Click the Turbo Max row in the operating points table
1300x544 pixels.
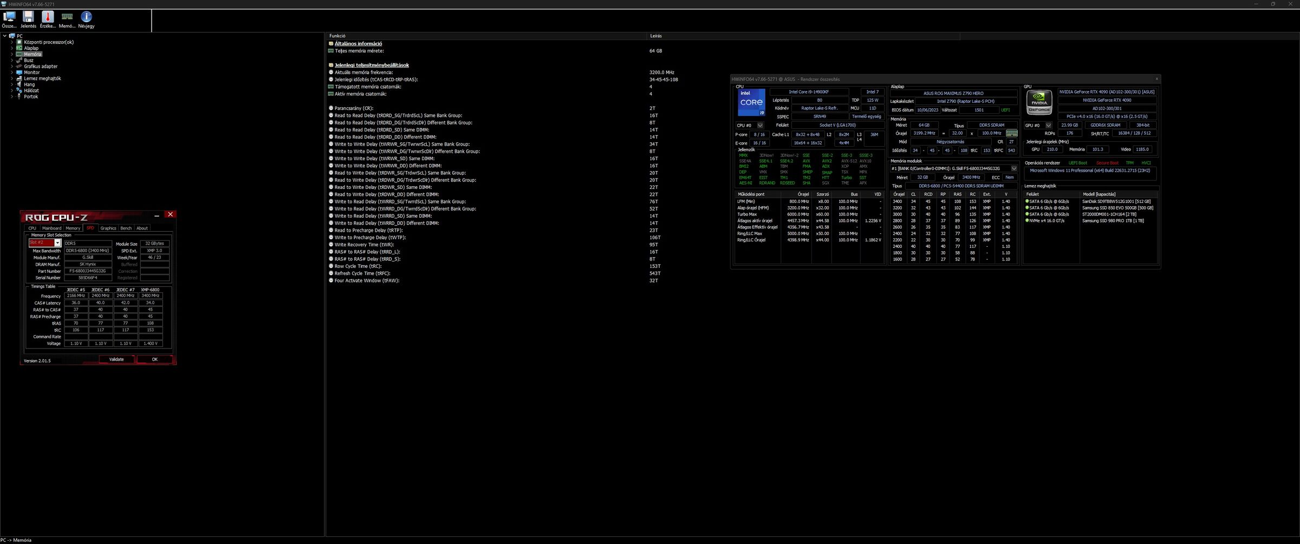pyautogui.click(x=809, y=214)
